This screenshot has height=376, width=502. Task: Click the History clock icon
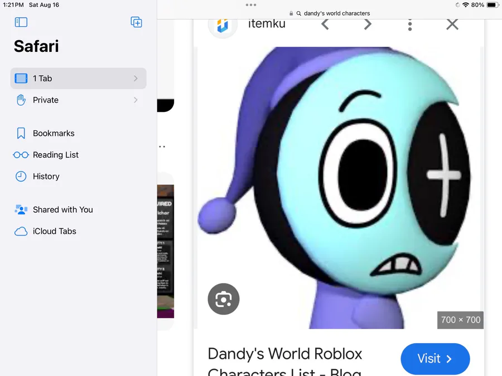point(21,177)
